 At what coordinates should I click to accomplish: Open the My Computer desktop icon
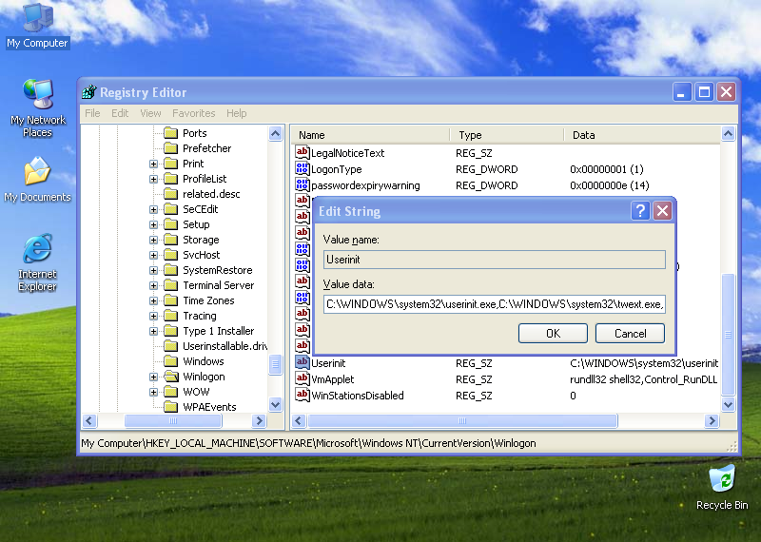(x=37, y=26)
